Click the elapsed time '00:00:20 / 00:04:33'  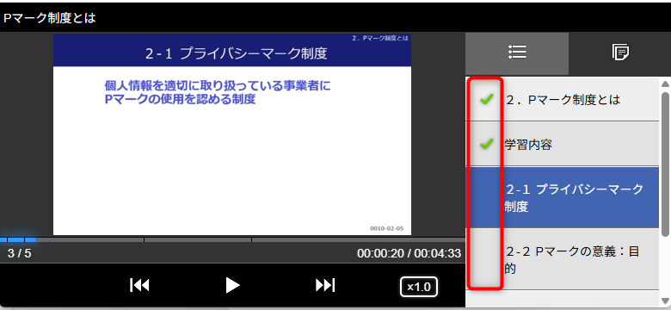coord(409,253)
